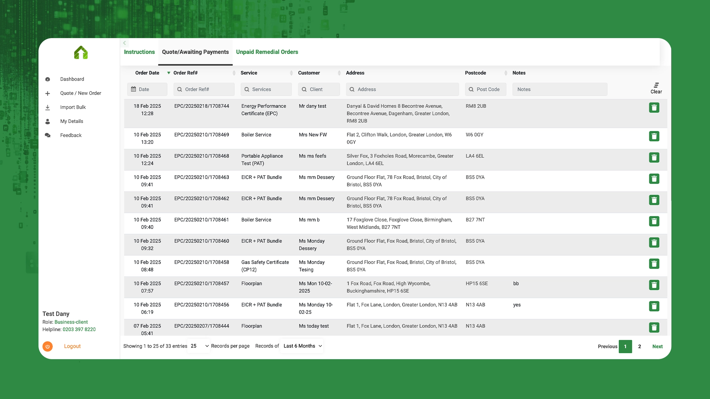Click the Date filter field
Screen dimensions: 710x399
147,89
